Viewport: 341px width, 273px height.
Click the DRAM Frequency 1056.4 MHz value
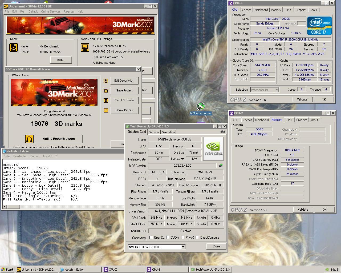pyautogui.click(x=292, y=150)
